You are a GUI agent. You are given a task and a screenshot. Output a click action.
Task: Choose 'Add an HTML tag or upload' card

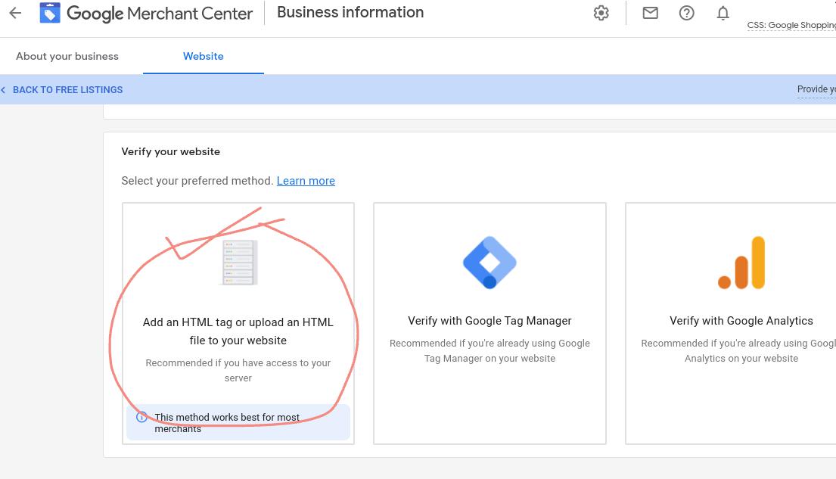[238, 323]
